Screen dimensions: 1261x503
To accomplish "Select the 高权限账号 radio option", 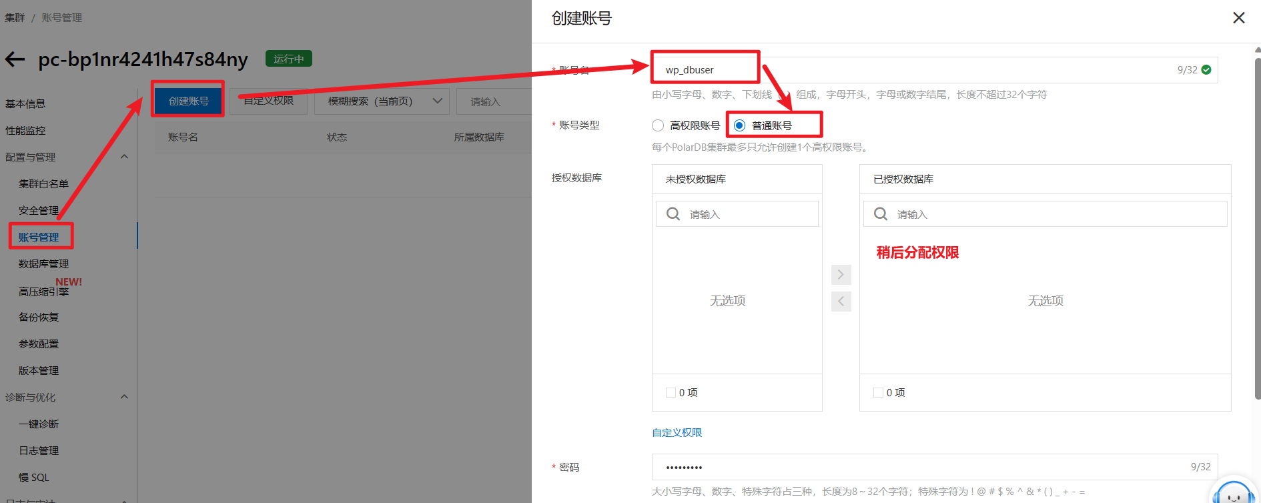I will coord(658,125).
